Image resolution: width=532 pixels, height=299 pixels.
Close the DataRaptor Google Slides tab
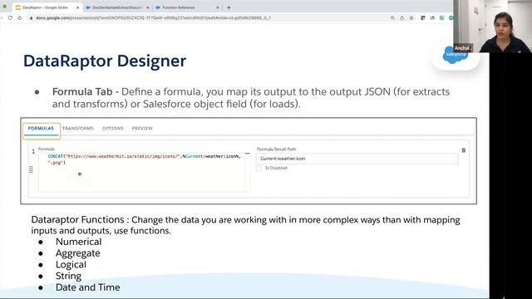tap(77, 7)
